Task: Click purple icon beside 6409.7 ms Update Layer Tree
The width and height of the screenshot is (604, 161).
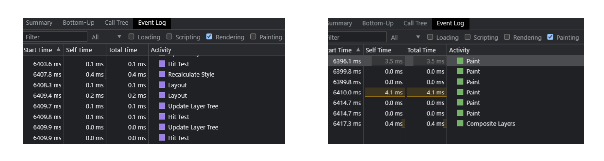Action: coord(162,106)
